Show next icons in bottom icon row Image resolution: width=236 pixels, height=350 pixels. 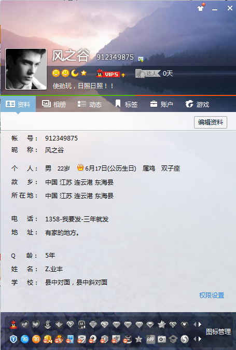click(x=200, y=339)
